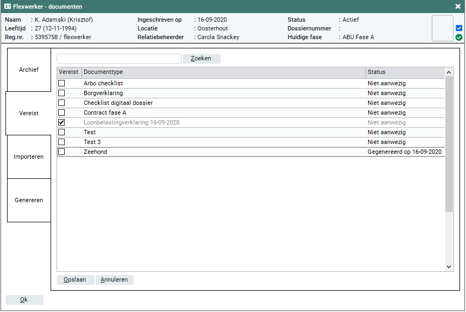Viewport: 466px width, 312px height.
Task: Click the Annuleren button
Action: (114, 280)
